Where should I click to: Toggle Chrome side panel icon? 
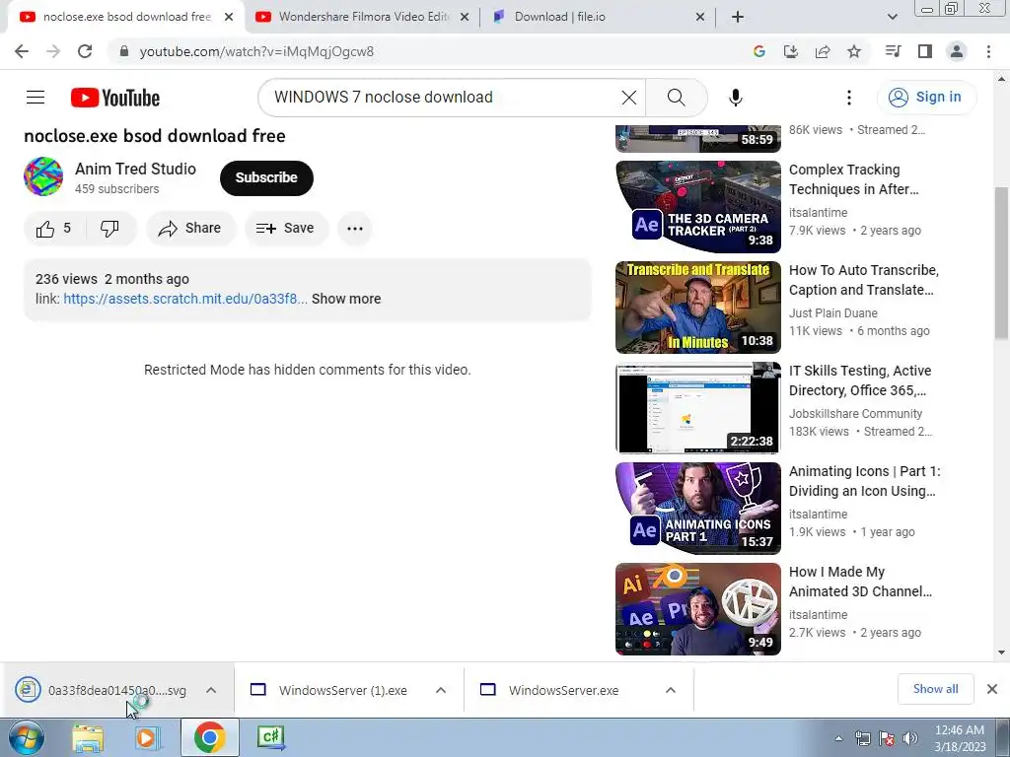[x=925, y=51]
